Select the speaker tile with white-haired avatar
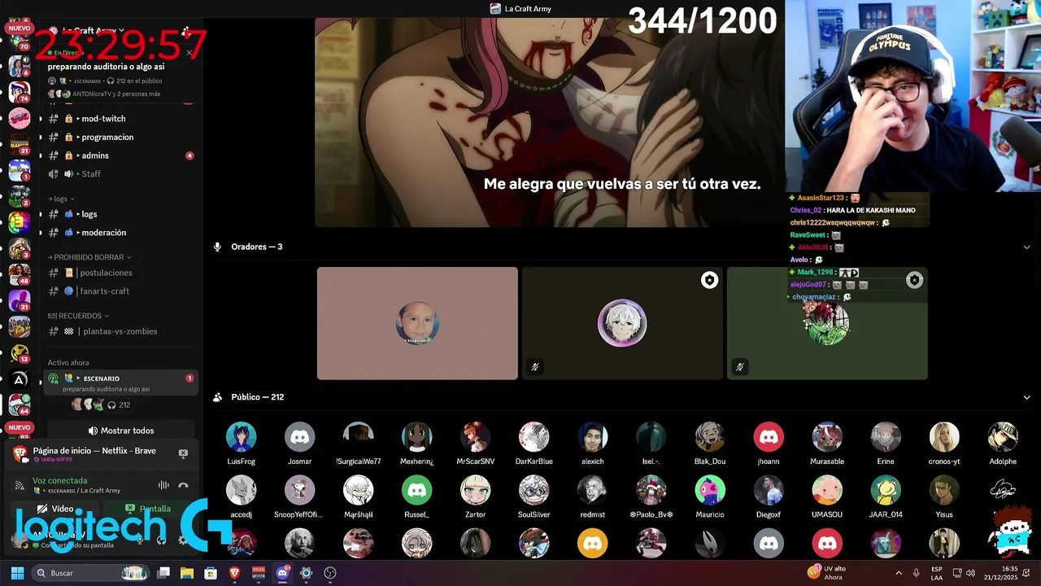The height and width of the screenshot is (586, 1041). click(622, 323)
